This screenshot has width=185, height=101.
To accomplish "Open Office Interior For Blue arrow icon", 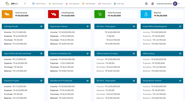I will pos(134,54).
